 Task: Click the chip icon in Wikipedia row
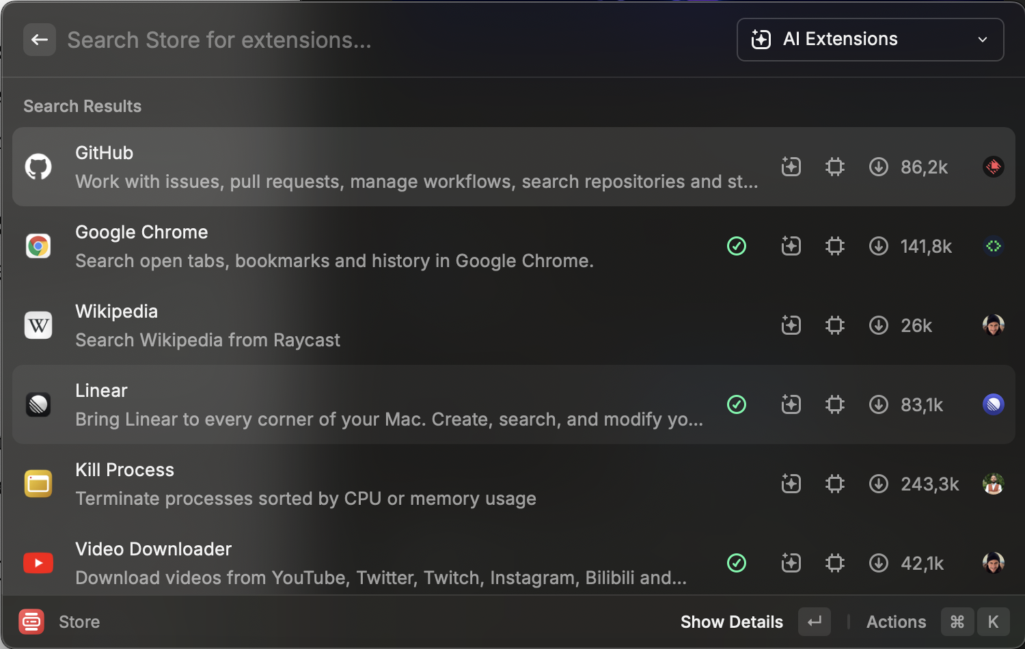tap(835, 325)
